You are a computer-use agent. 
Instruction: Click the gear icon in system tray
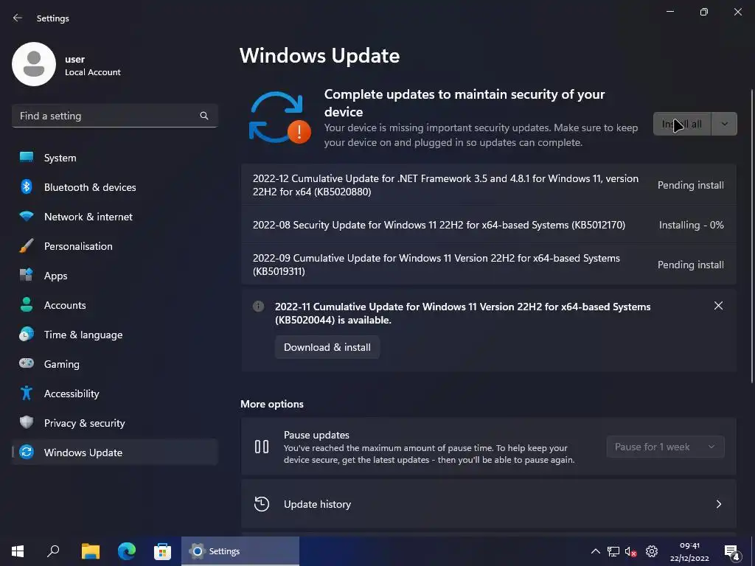652,551
